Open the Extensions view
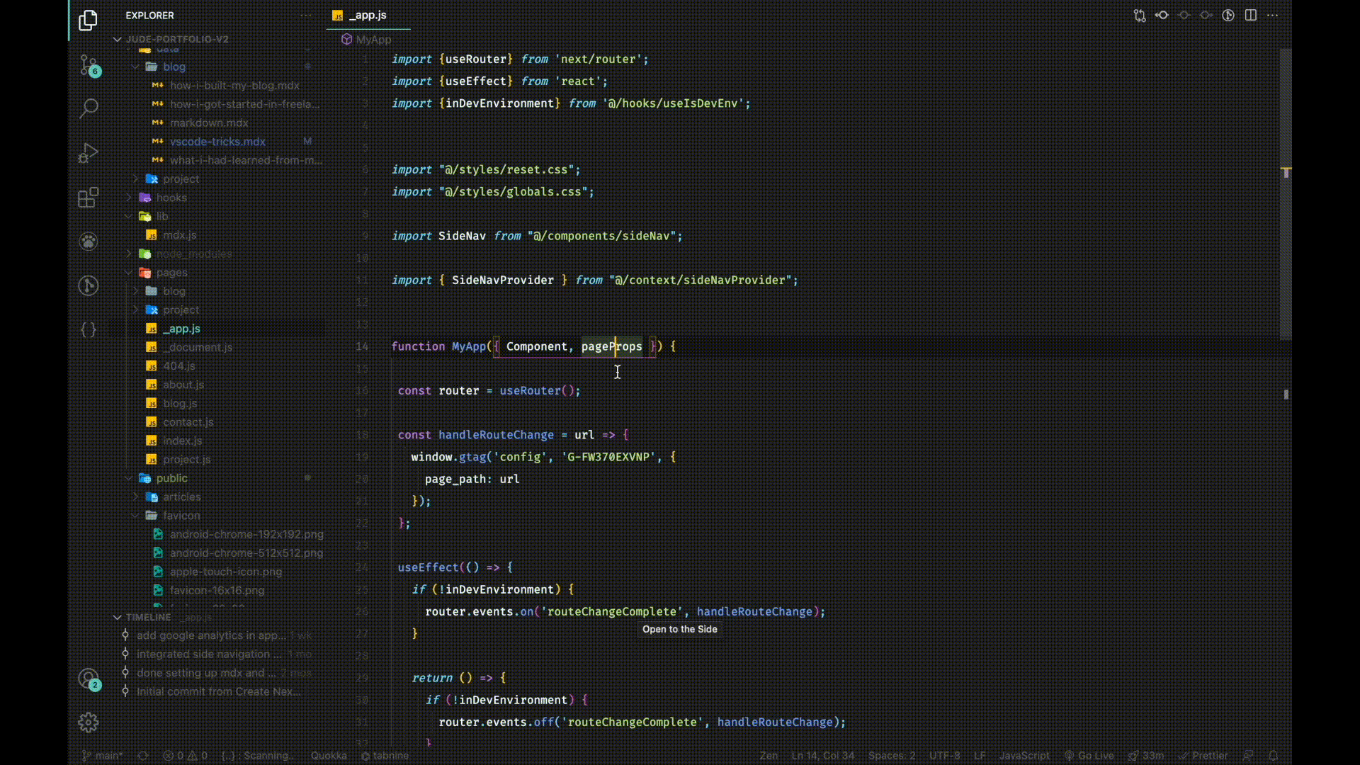1360x765 pixels. (x=88, y=198)
